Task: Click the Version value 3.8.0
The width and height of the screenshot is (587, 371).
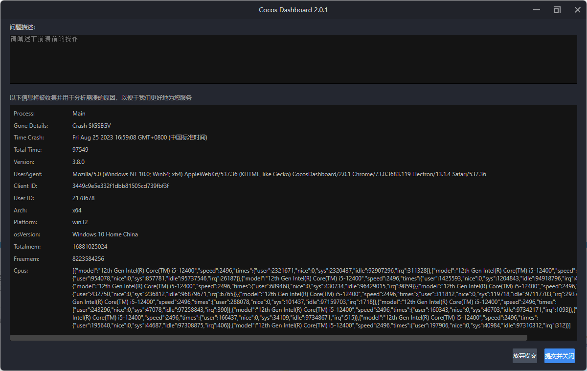Action: 78,162
